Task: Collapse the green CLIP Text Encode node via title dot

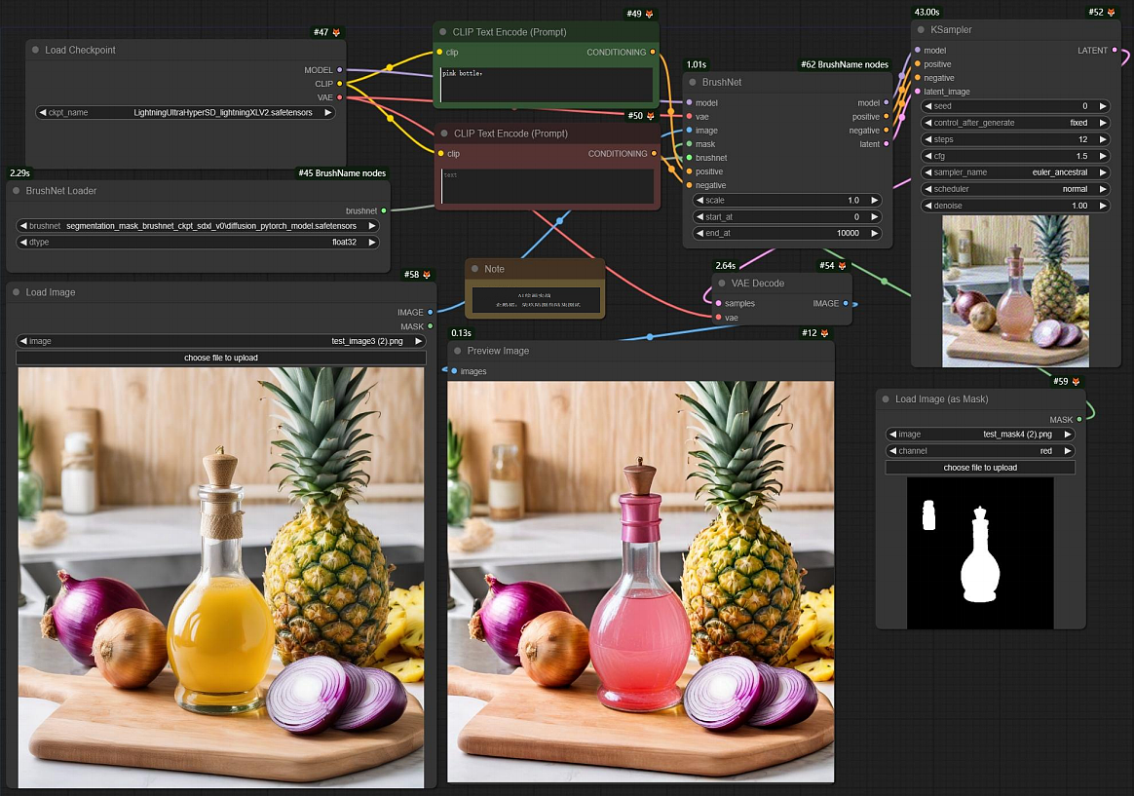Action: tap(443, 32)
